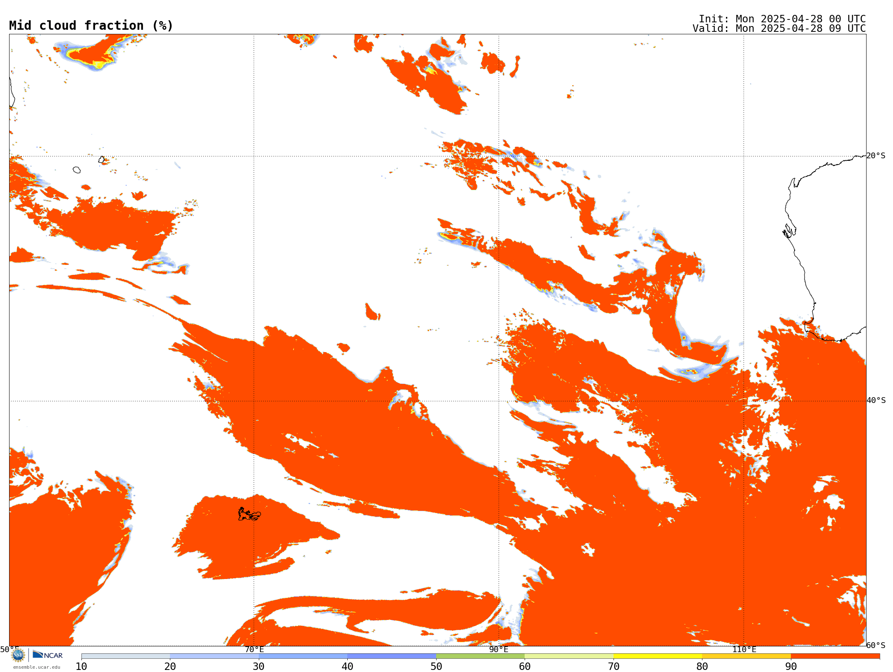Click the 80–90 gold colorbar segment
This screenshot has height=672, width=893.
point(746,656)
